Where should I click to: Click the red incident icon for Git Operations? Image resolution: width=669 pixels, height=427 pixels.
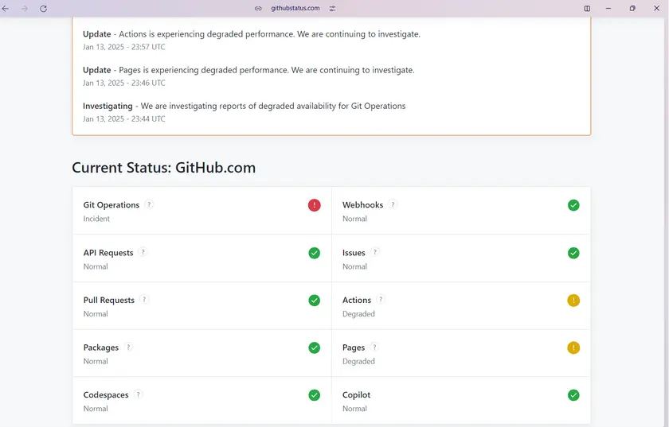[x=315, y=205]
